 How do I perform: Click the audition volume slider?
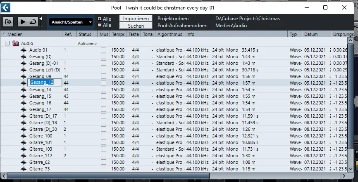pos(41,22)
